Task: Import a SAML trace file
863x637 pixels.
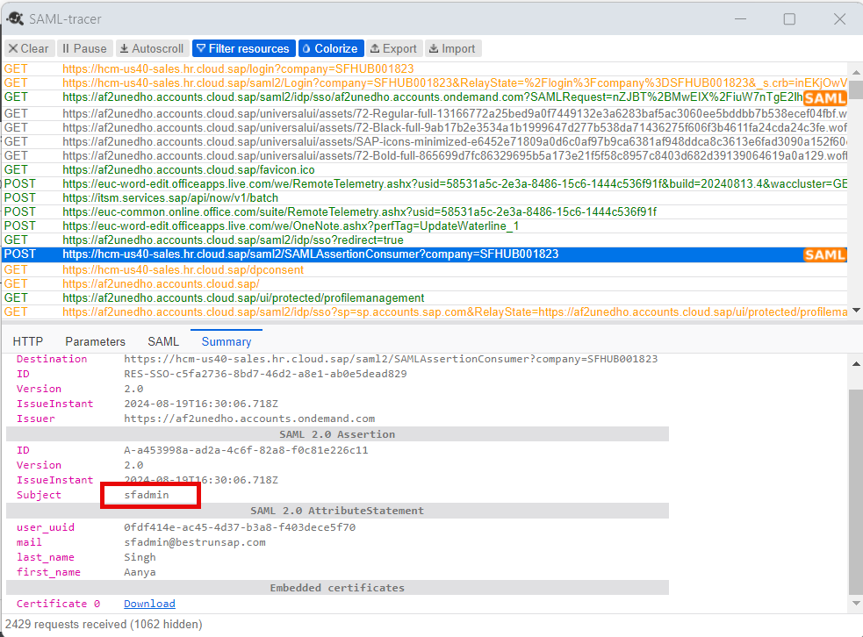Action: click(x=452, y=48)
